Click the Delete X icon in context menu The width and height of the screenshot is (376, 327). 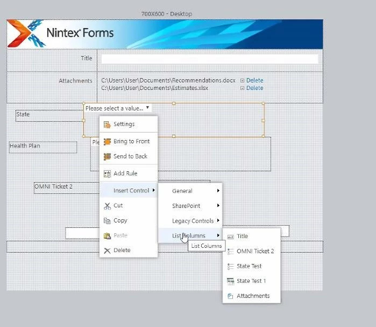coord(107,251)
